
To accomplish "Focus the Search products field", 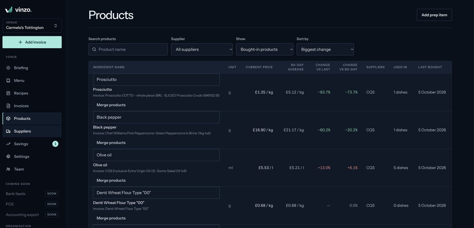I will 128,49.
